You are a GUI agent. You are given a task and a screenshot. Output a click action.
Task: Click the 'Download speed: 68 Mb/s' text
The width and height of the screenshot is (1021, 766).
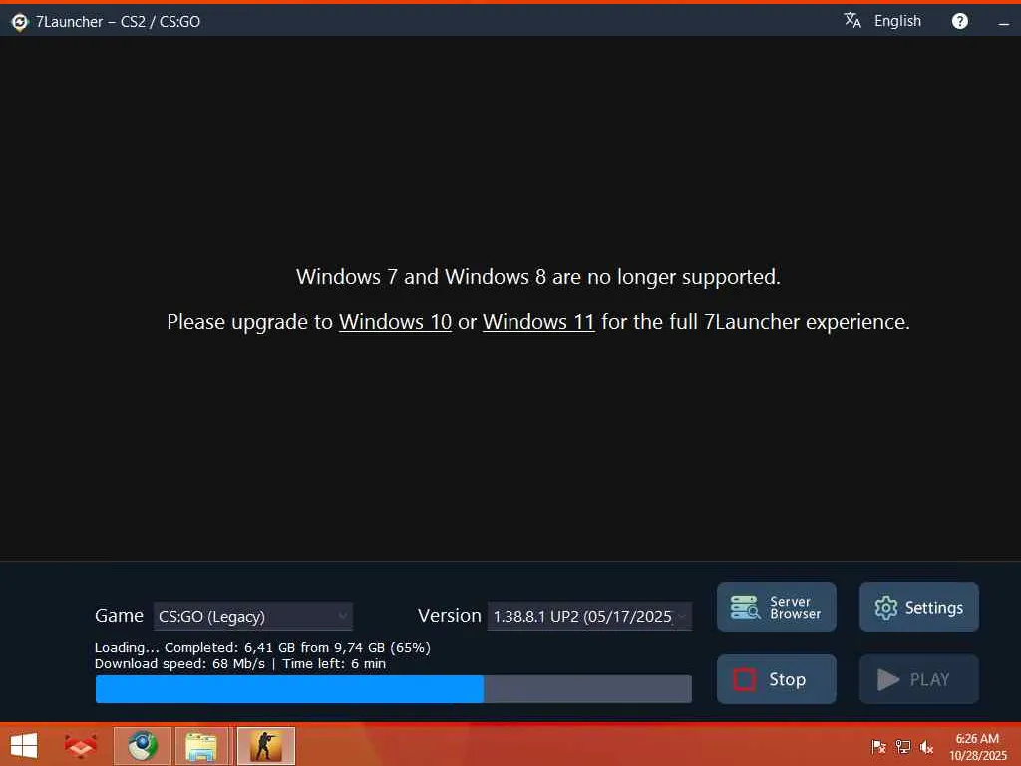pos(179,663)
